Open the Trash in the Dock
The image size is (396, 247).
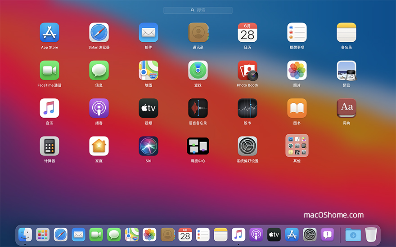371,234
